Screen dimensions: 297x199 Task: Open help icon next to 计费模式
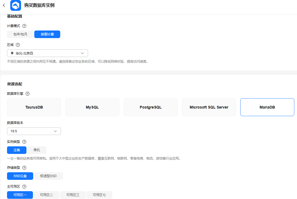point(24,26)
